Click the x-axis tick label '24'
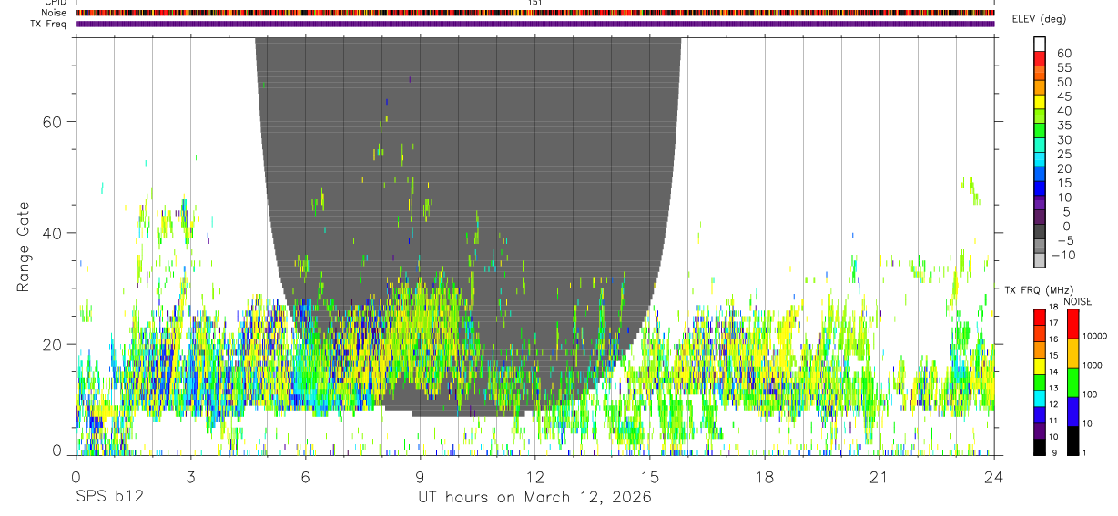This screenshot has width=1118, height=516. tap(994, 477)
